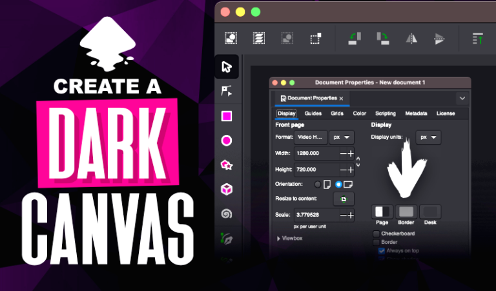The width and height of the screenshot is (496, 291).
Task: Flip selection vertically
Action: 439,39
